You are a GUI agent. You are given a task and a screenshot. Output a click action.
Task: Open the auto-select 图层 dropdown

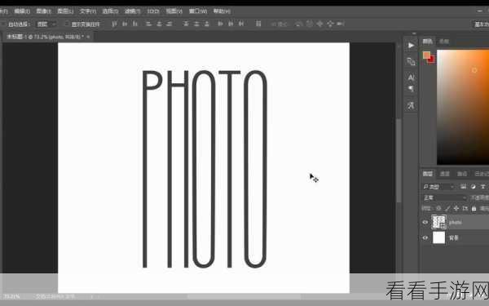click(x=46, y=24)
